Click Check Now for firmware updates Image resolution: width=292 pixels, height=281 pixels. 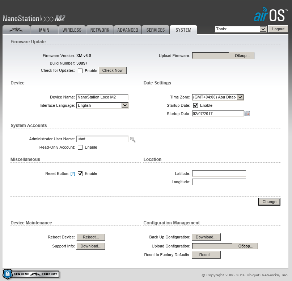113,71
